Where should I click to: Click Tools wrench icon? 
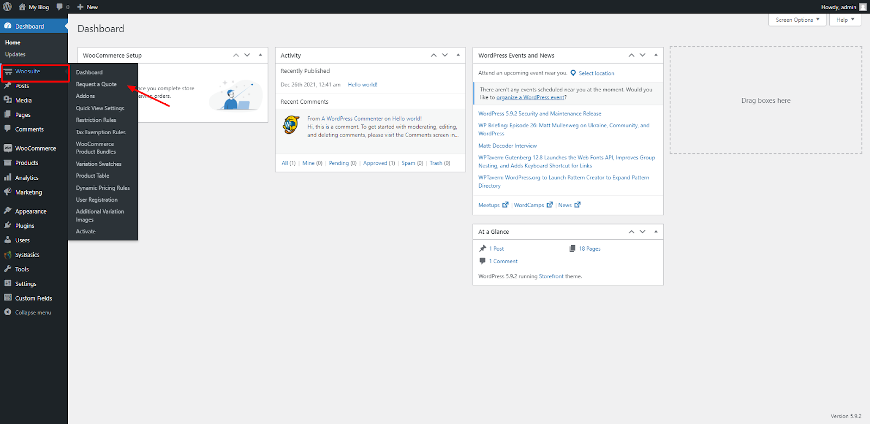pyautogui.click(x=8, y=269)
